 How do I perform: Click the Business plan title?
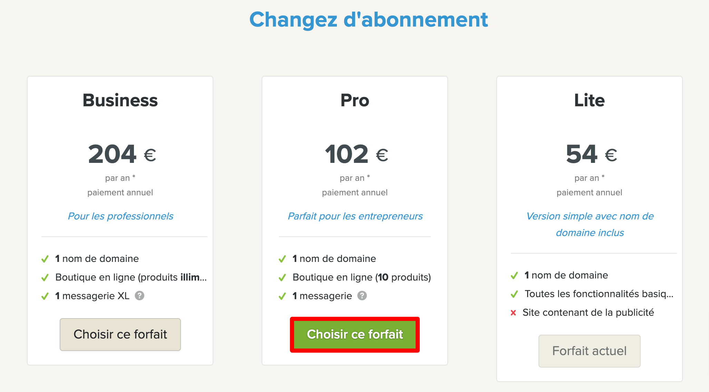pyautogui.click(x=120, y=100)
